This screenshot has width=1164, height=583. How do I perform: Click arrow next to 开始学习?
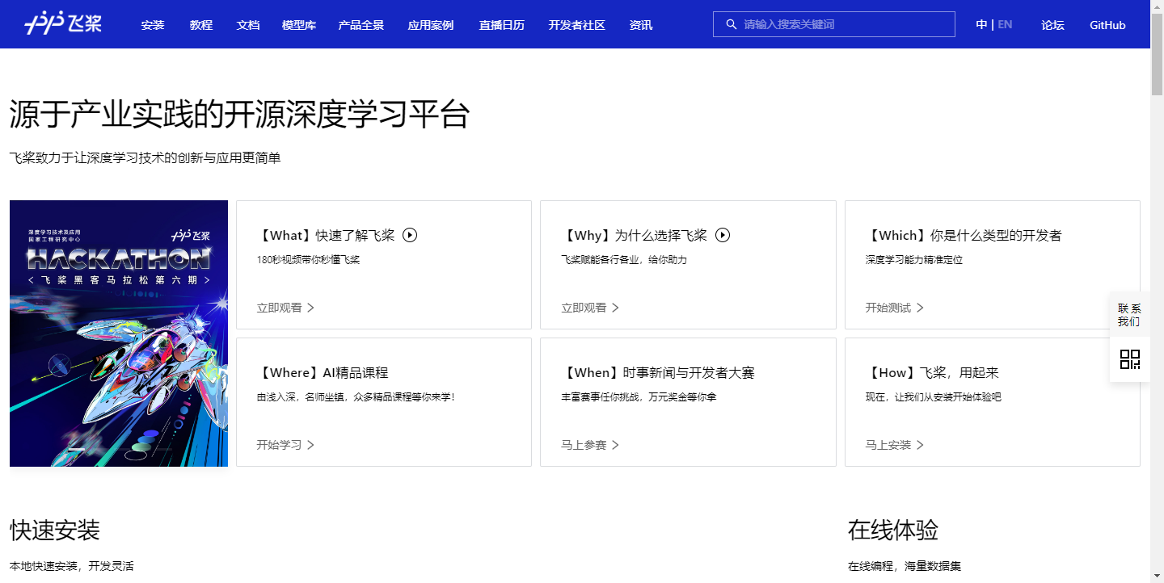pos(310,445)
